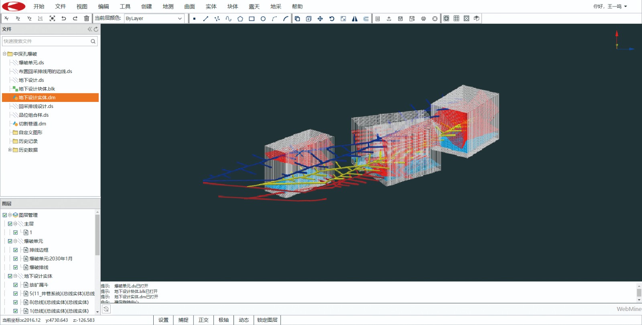The height and width of the screenshot is (325, 642).
Task: Click the refresh icon in 文件 panel header
Action: 96,29
